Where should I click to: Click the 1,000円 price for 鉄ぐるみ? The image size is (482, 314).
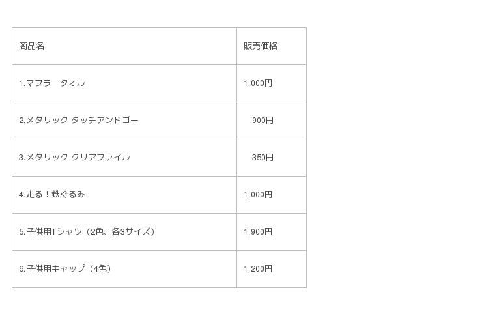258,195
